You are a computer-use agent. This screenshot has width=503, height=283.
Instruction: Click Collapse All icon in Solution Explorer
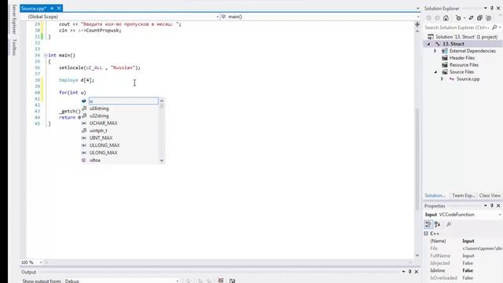point(479,18)
